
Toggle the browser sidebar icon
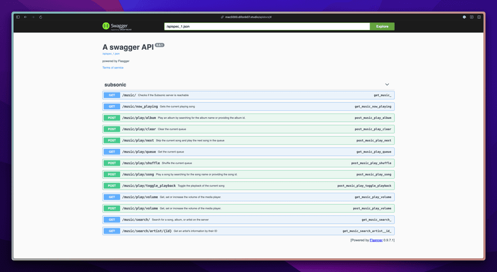(x=18, y=17)
